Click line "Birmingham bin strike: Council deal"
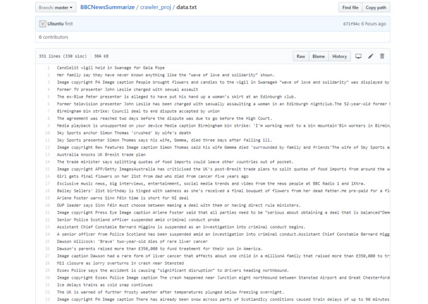This screenshot has height=304, width=428. 138,111
